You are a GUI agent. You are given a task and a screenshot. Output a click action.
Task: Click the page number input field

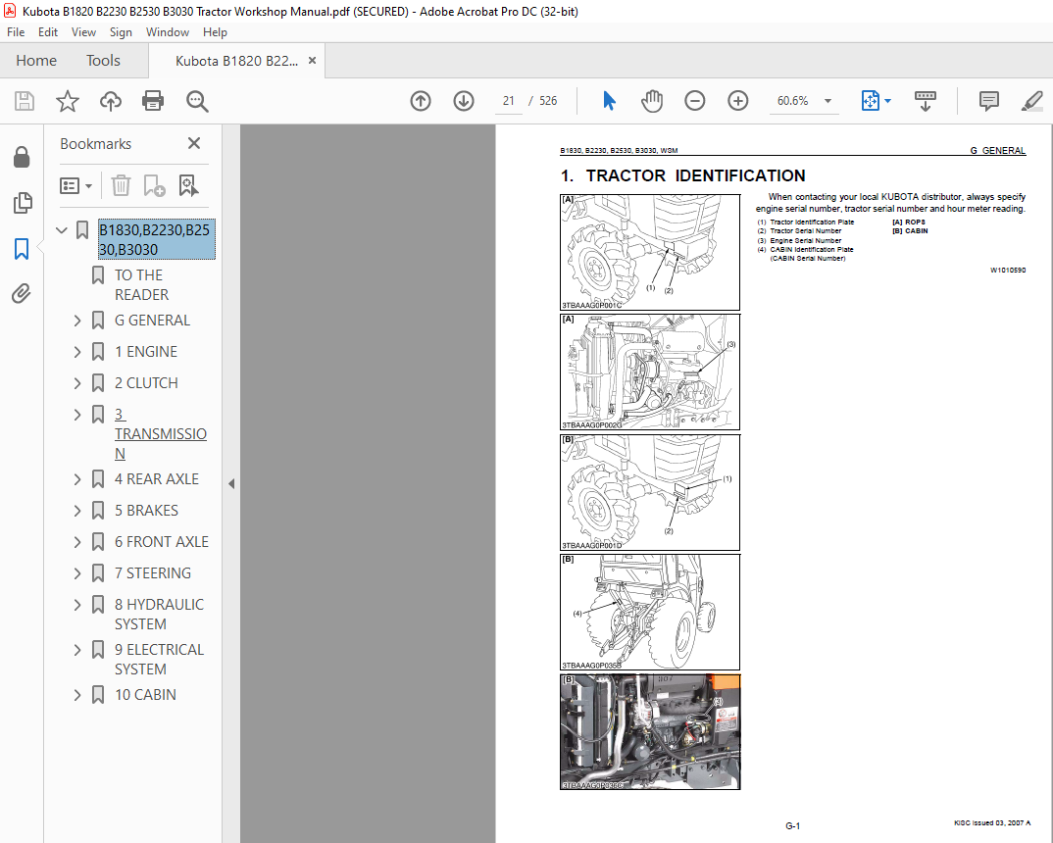pos(509,101)
